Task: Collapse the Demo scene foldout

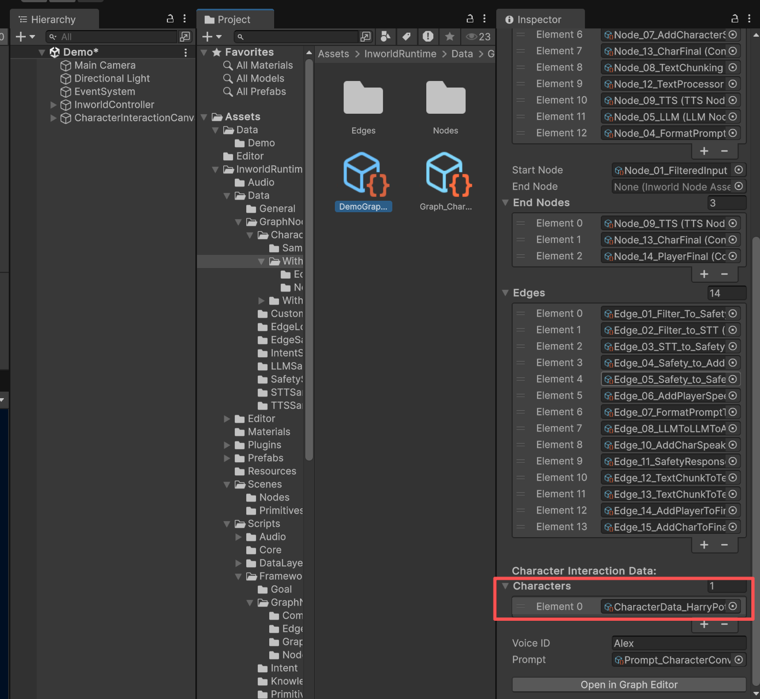Action: pyautogui.click(x=42, y=53)
